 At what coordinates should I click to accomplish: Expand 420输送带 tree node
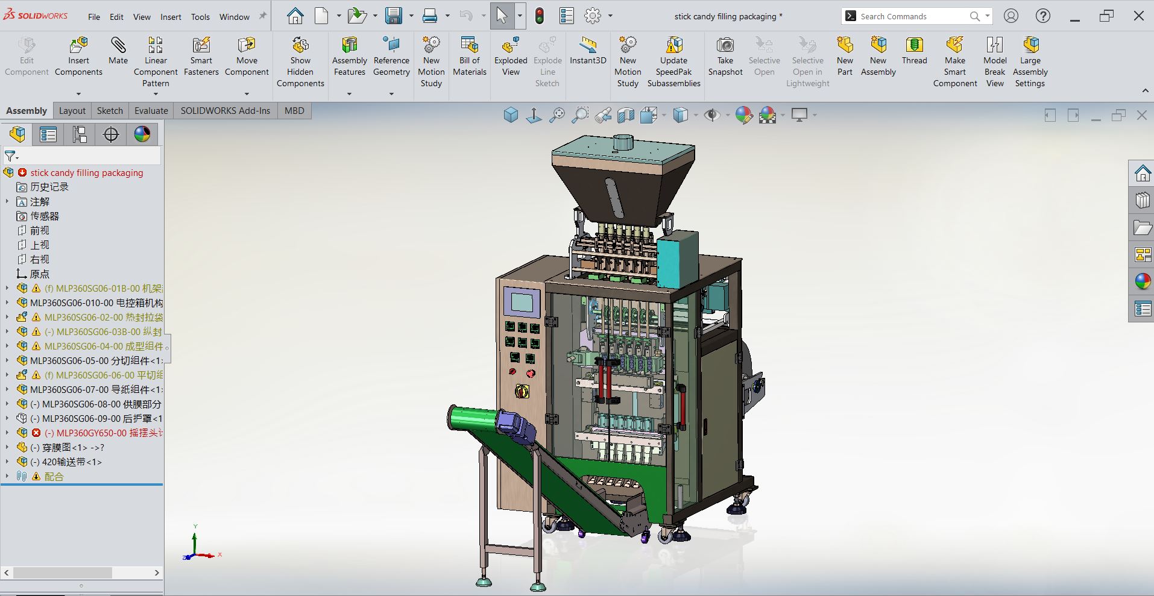point(7,462)
